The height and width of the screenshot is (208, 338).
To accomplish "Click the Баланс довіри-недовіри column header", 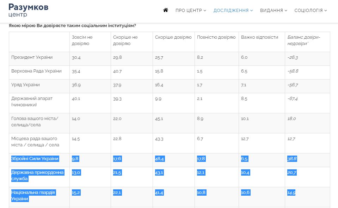I will pyautogui.click(x=303, y=40).
